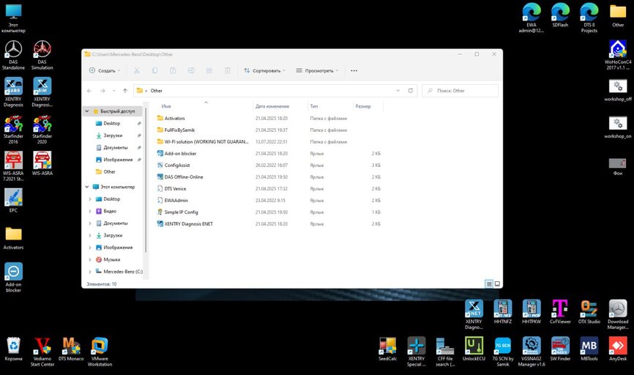Click the Создать button
The height and width of the screenshot is (375, 634).
point(102,71)
